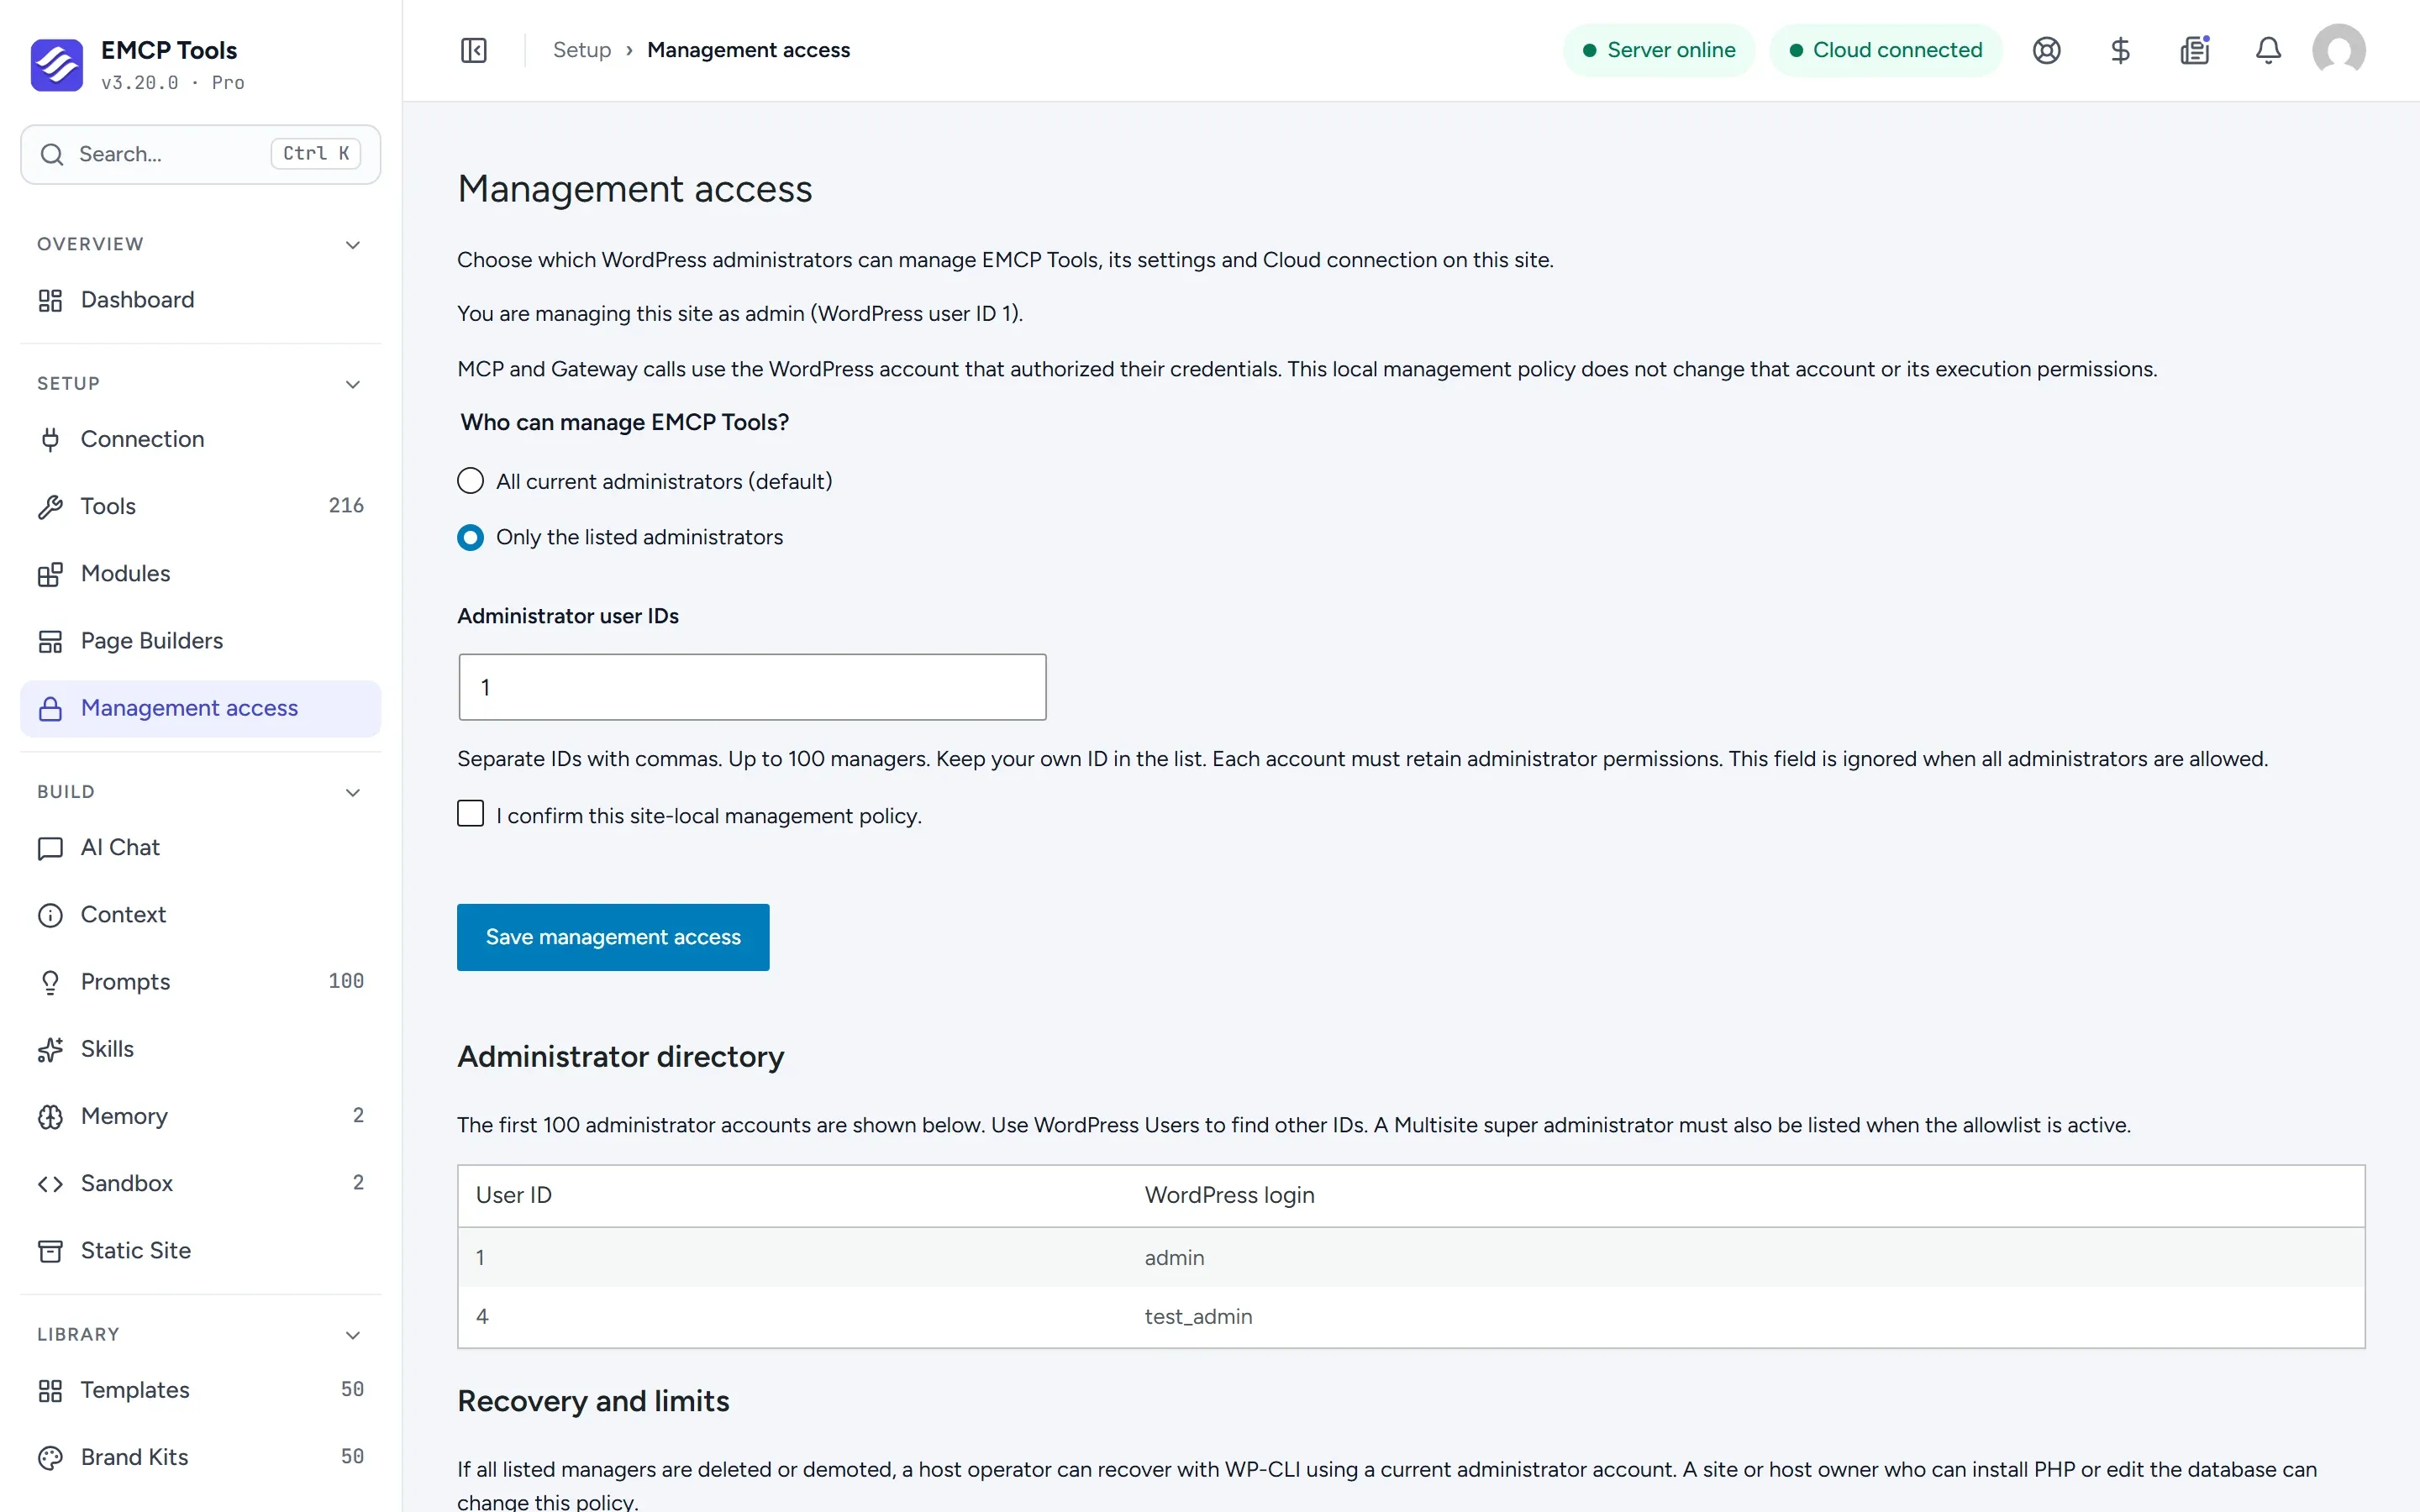Collapse the OVERVIEW section
The width and height of the screenshot is (2420, 1512).
tap(352, 245)
